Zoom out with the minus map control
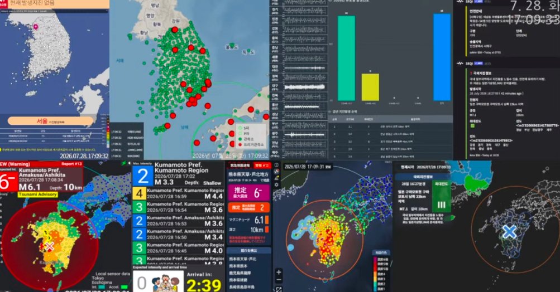Image resolution: width=560 pixels, height=292 pixels. (279, 280)
